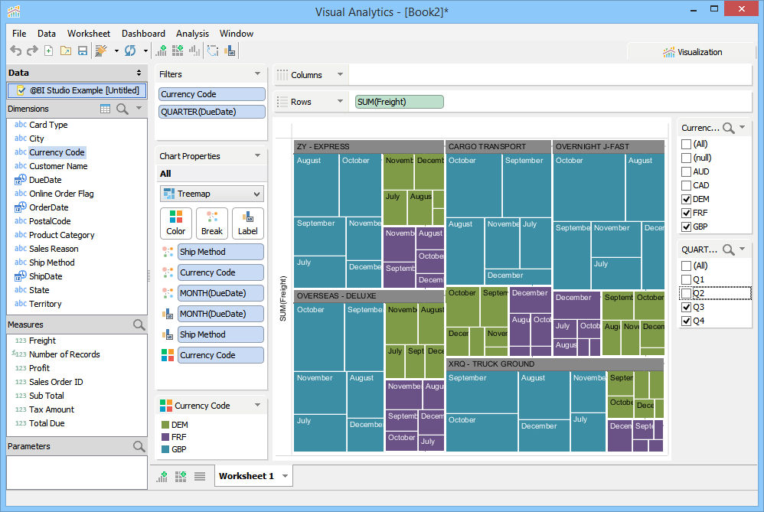Open the Worksheet menu
Screen dimensions: 764x512
(89, 34)
